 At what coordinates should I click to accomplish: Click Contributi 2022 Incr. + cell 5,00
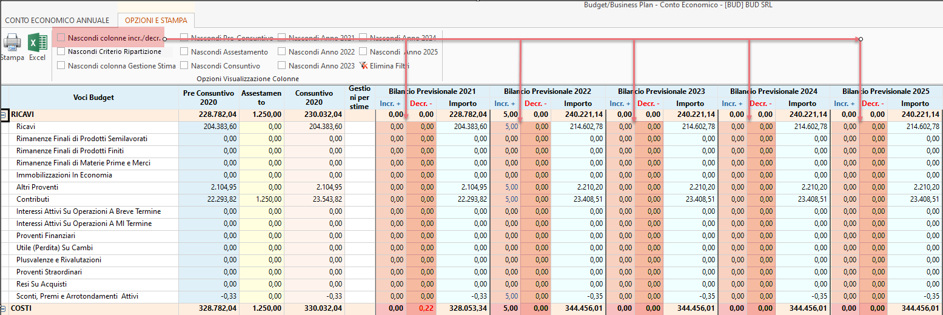[506, 199]
